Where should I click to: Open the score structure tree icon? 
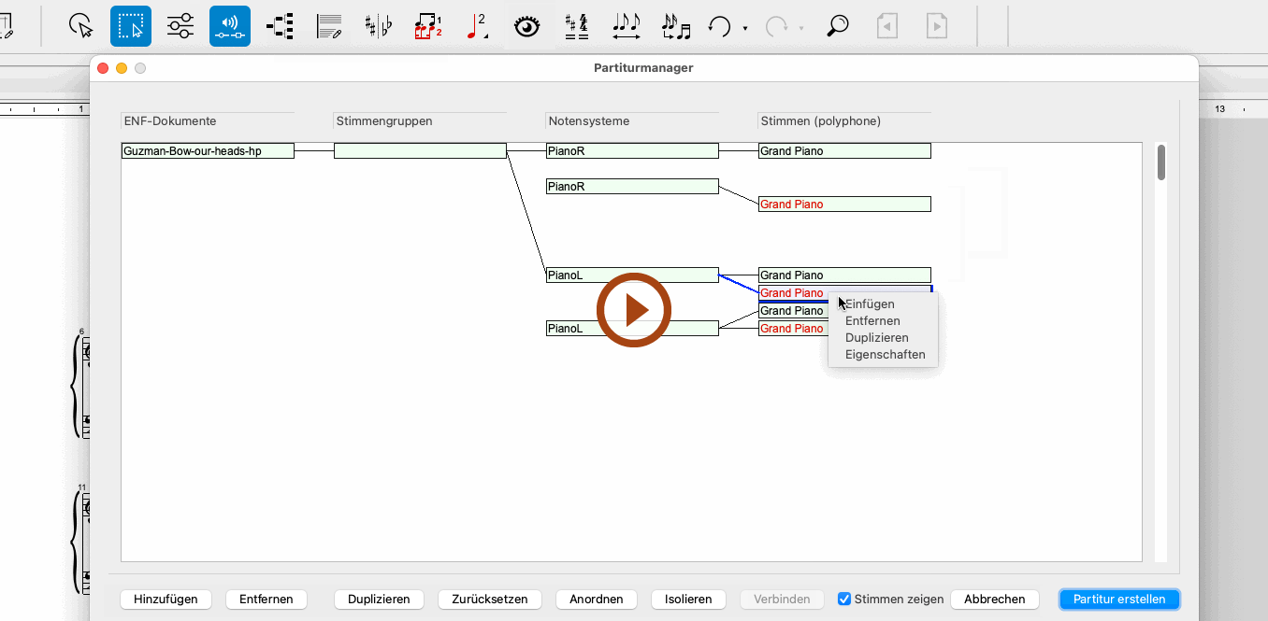click(280, 26)
